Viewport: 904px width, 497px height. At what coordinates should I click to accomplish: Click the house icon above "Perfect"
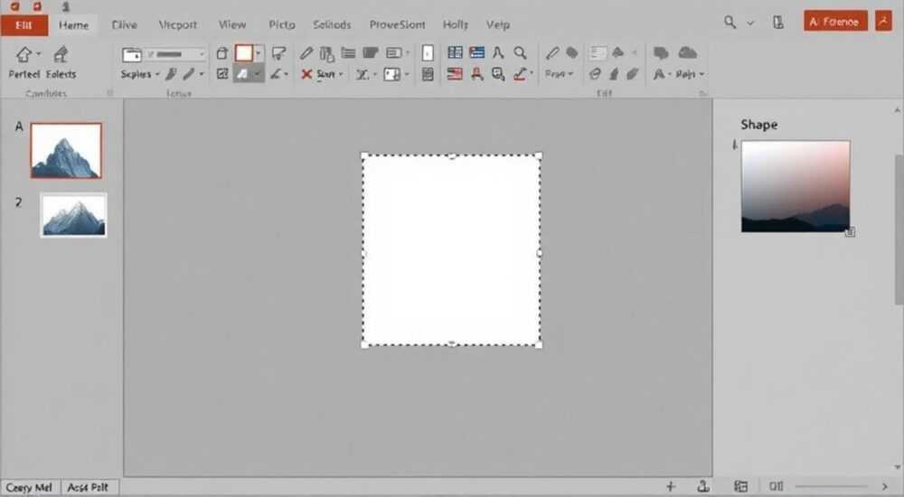[x=24, y=54]
